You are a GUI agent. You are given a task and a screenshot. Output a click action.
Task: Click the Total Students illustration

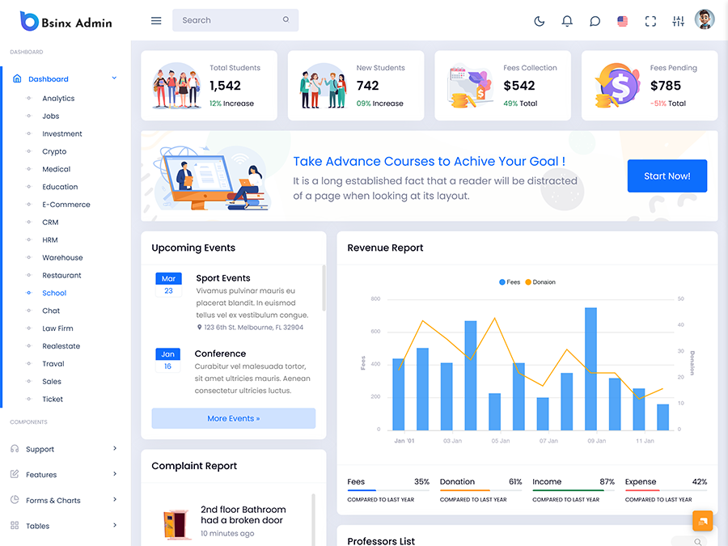coord(177,86)
